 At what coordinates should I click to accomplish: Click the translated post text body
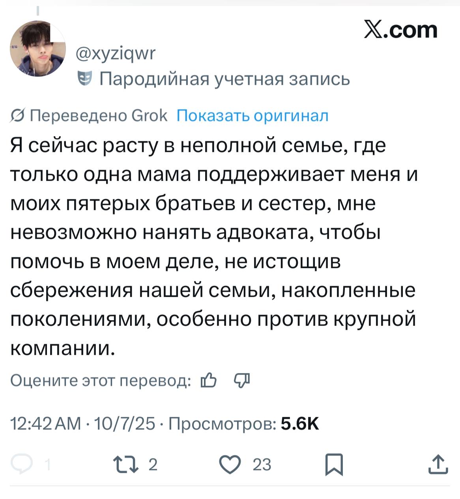pyautogui.click(x=213, y=246)
